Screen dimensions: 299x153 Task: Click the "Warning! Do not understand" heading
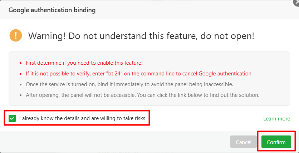pos(141,36)
